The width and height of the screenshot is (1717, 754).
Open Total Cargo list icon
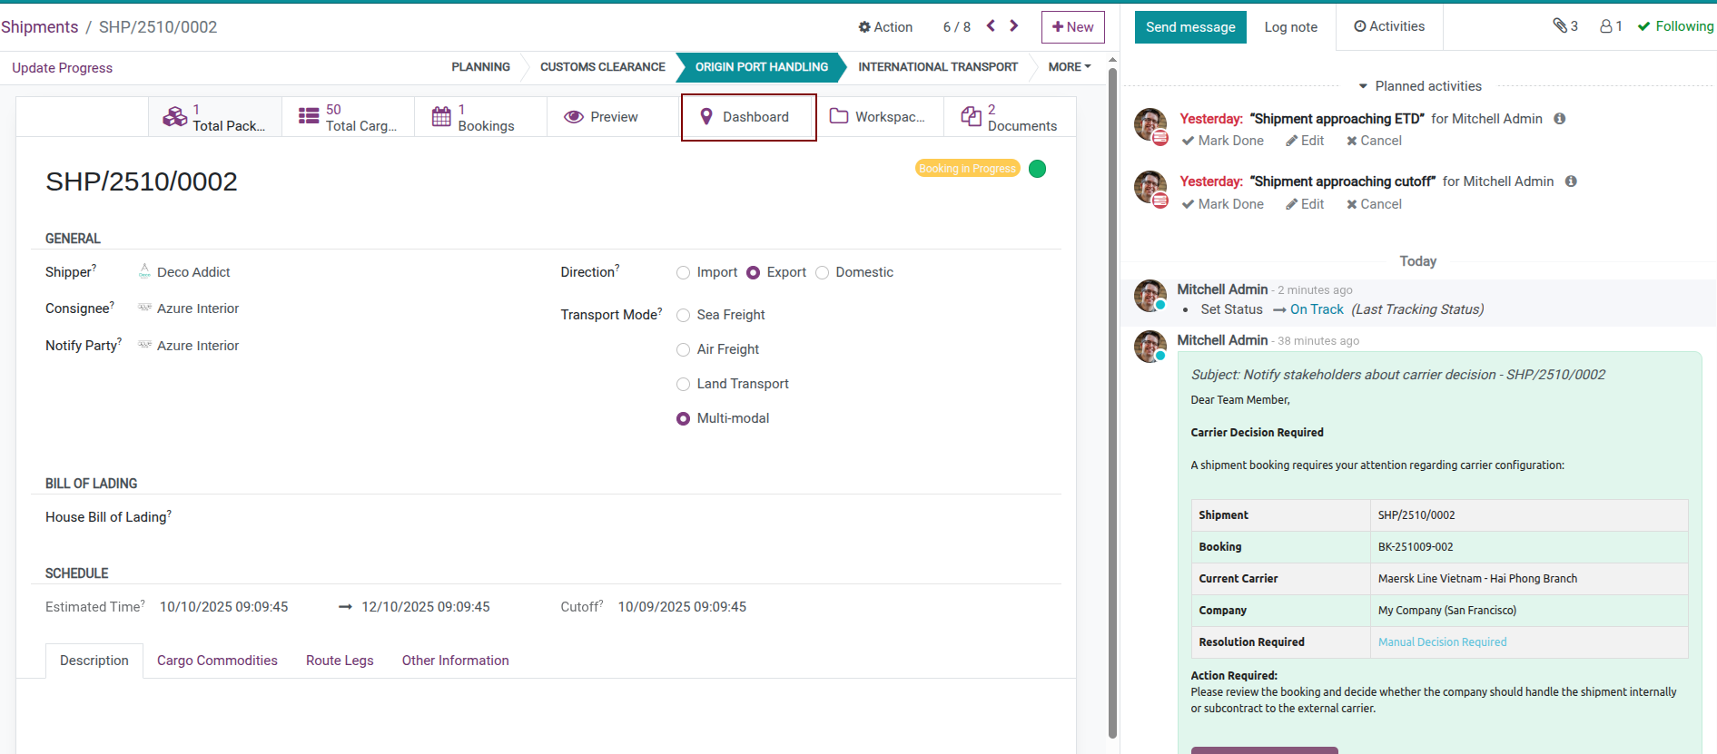[x=309, y=117]
